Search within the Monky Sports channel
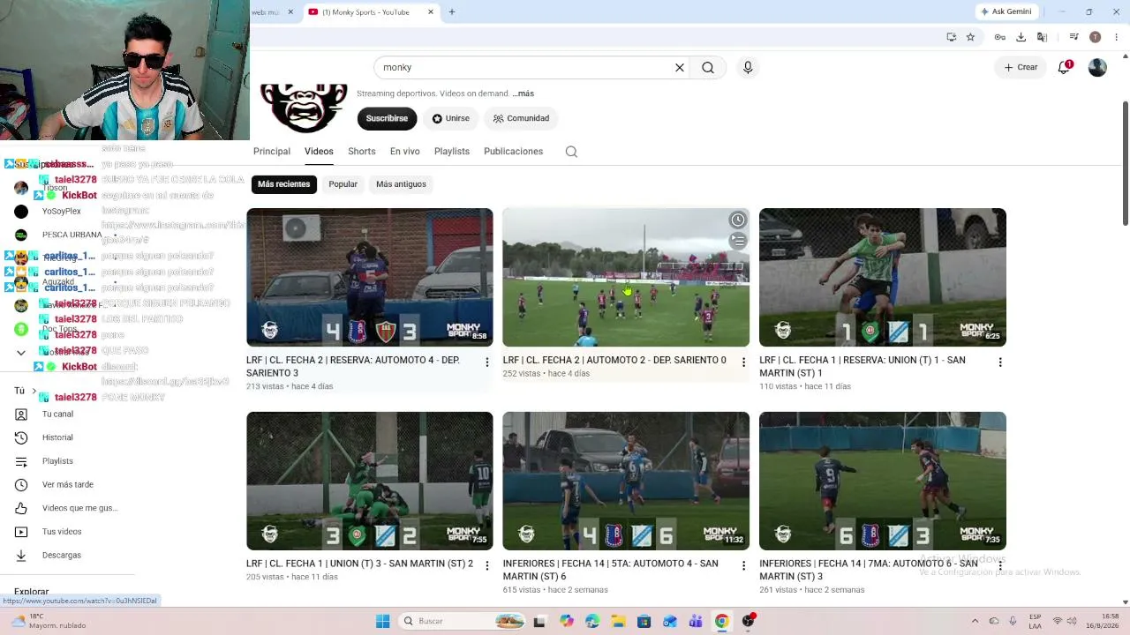The height and width of the screenshot is (635, 1130). pyautogui.click(x=571, y=152)
